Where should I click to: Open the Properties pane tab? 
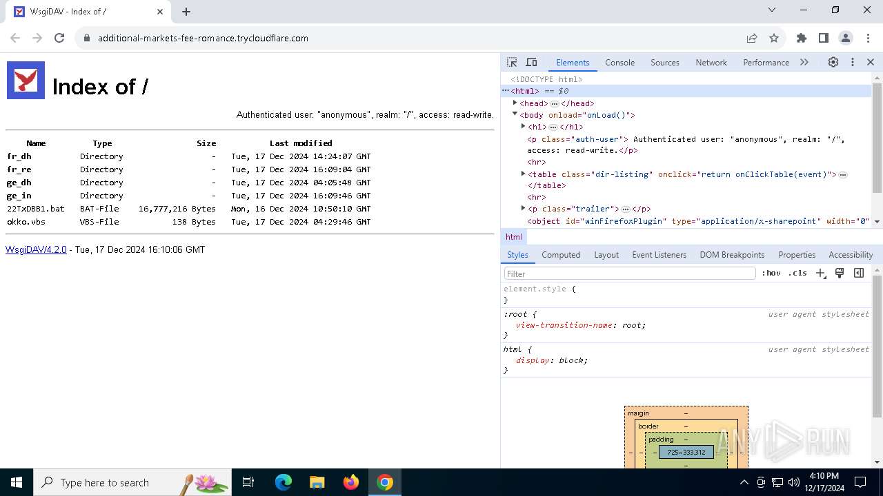797,254
